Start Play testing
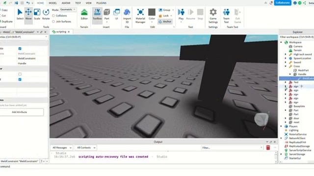The width and height of the screenshot is (314, 176). click(181, 14)
